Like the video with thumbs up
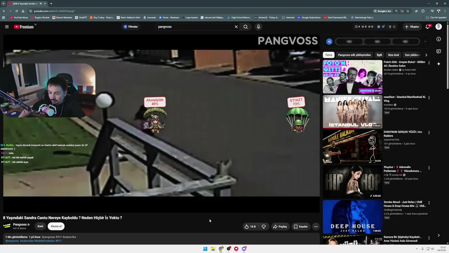This screenshot has height=253, width=449. click(250, 227)
